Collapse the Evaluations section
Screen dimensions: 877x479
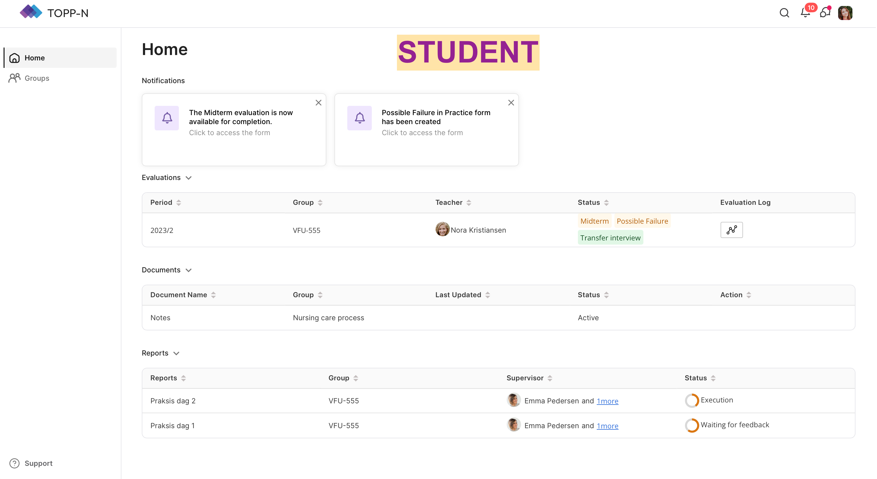pos(189,178)
